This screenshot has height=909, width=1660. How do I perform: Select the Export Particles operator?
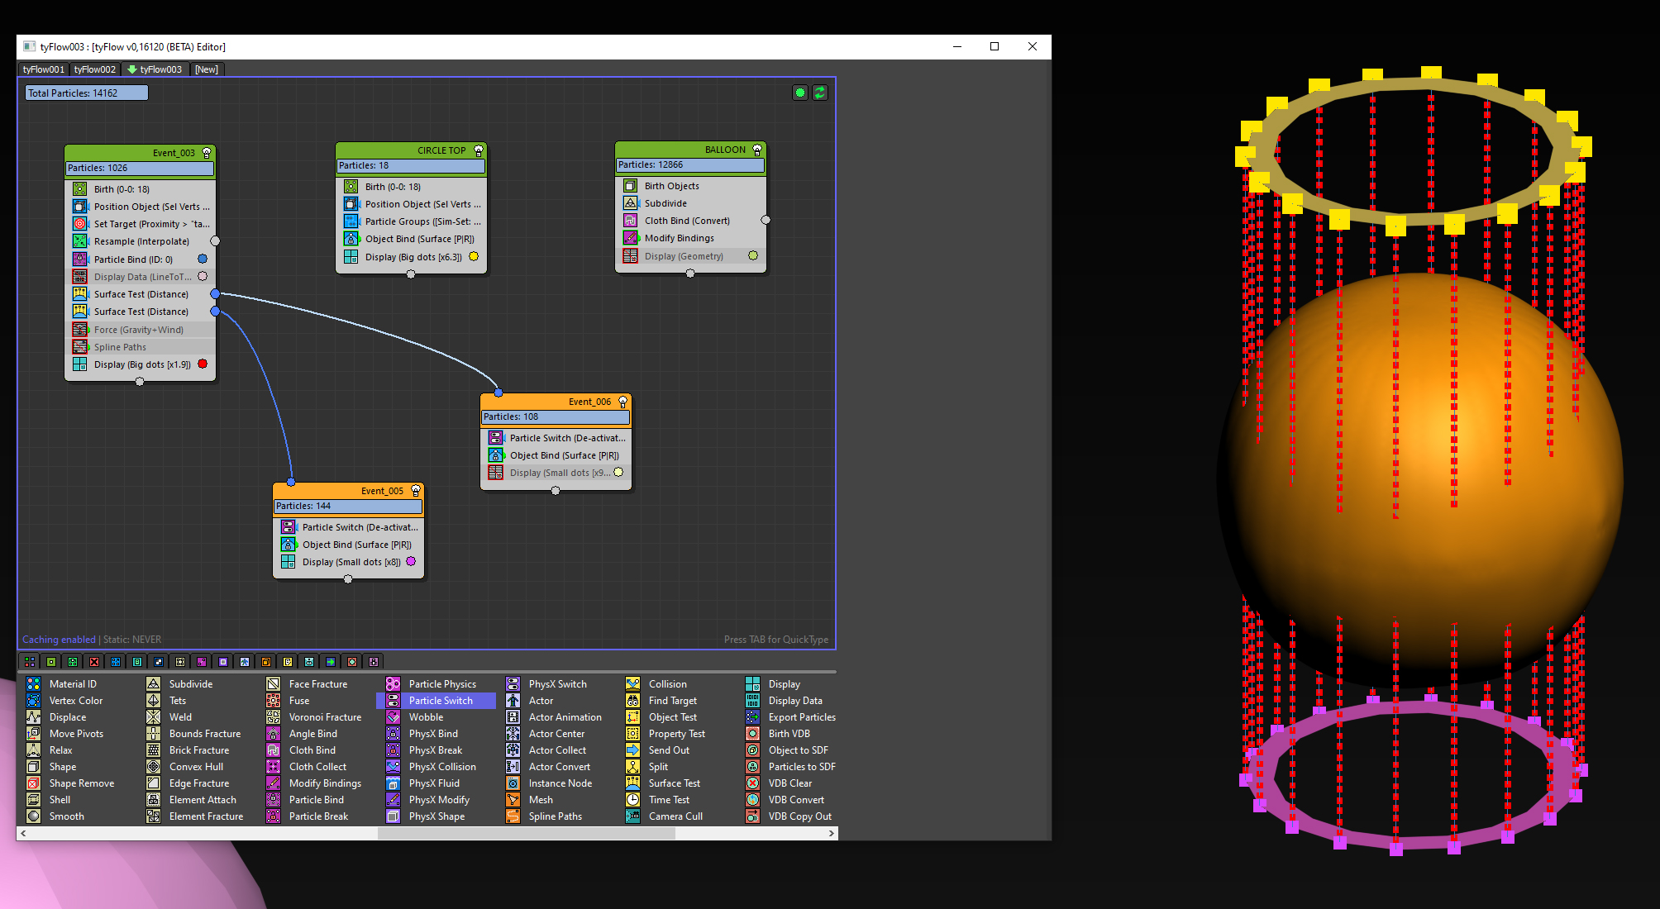click(801, 717)
